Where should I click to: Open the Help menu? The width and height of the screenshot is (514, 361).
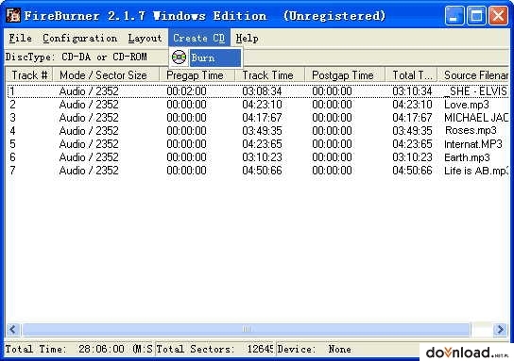pyautogui.click(x=247, y=39)
